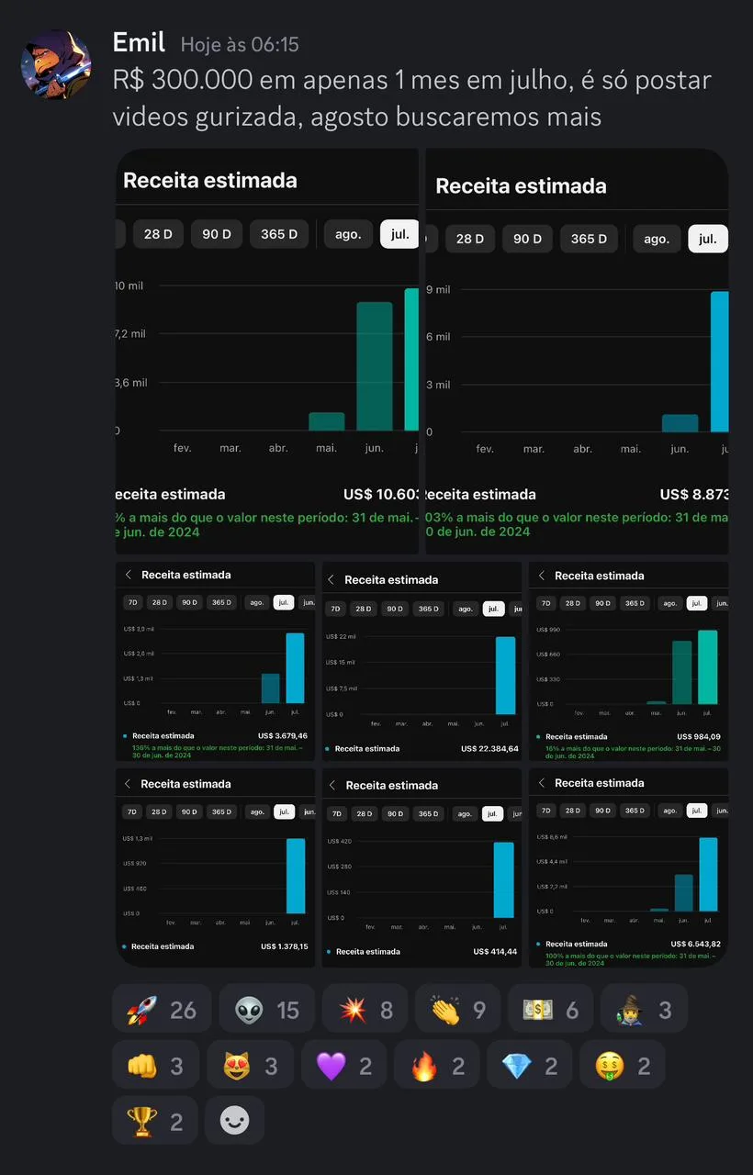Click the purple heart reaction
The height and width of the screenshot is (1175, 753).
coord(343,1065)
